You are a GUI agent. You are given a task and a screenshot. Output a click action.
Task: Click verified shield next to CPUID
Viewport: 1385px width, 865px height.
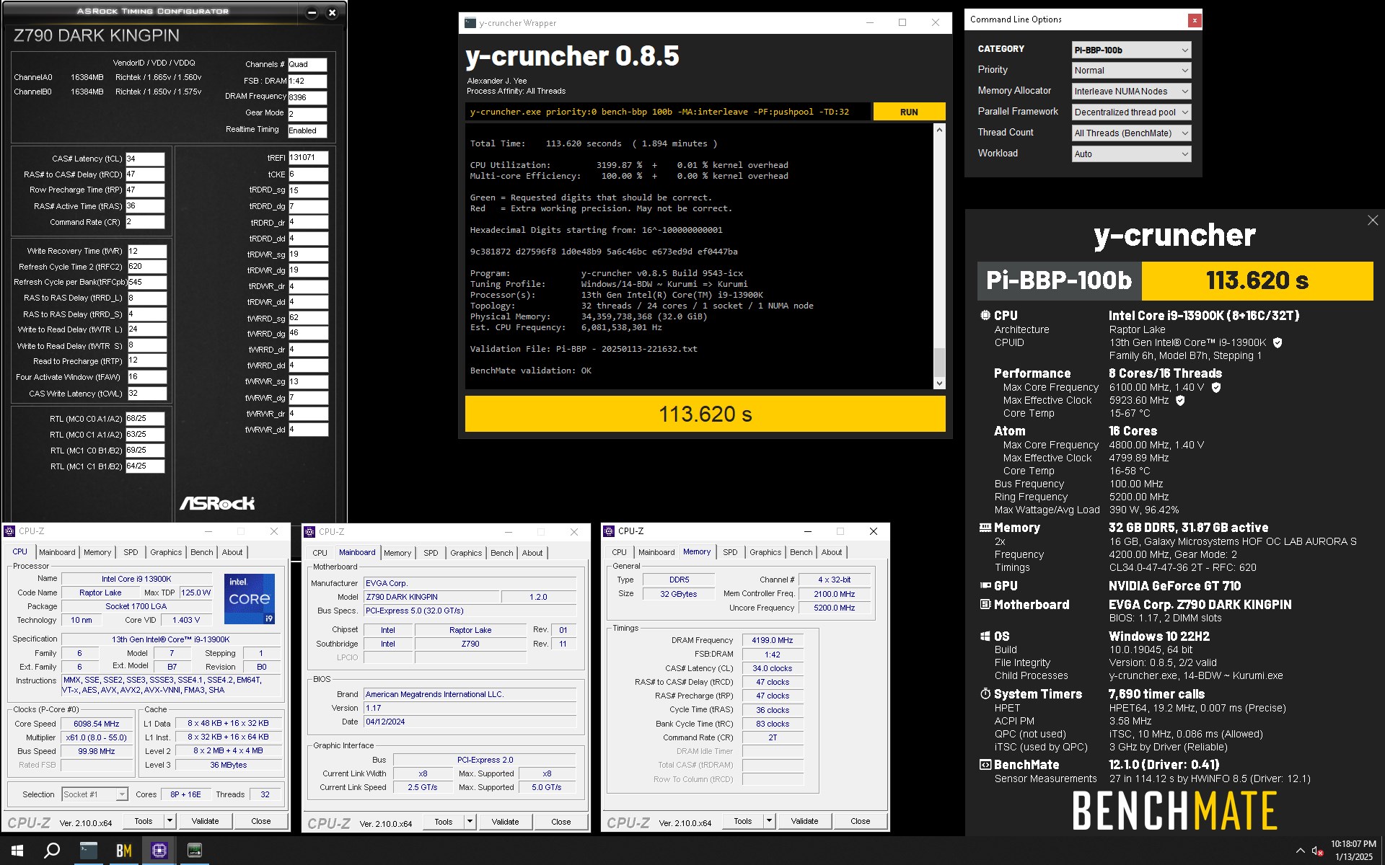pos(1278,342)
